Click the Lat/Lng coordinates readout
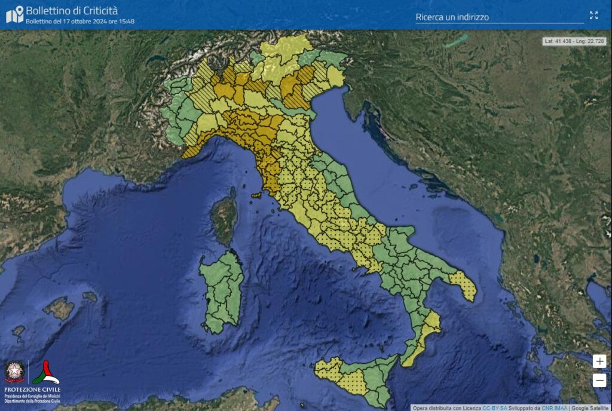Screen dimensions: 612x411 [x=574, y=41]
